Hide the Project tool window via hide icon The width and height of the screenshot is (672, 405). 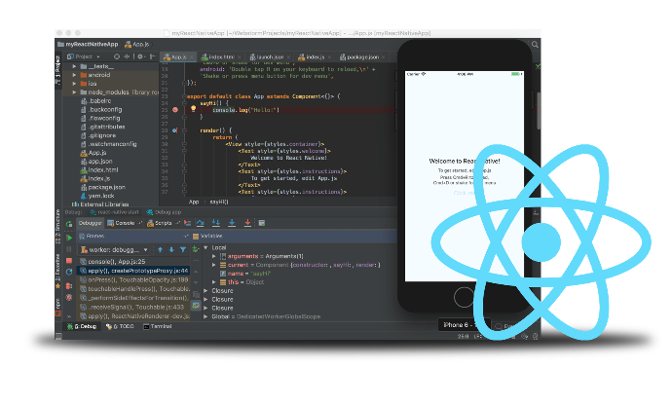coord(152,56)
